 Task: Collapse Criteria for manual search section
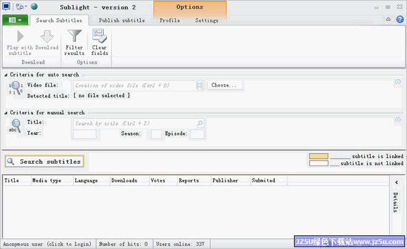click(x=6, y=112)
